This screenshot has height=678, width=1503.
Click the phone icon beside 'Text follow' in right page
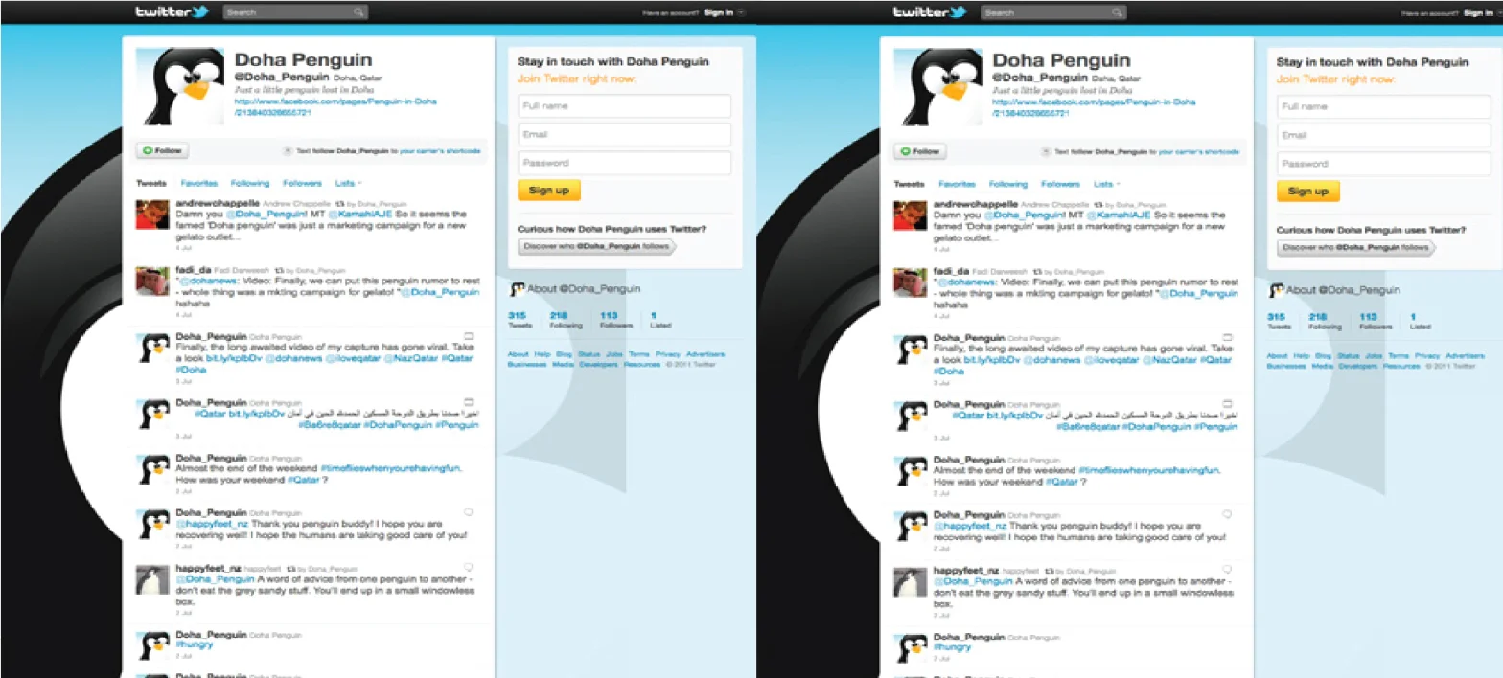(x=1046, y=151)
